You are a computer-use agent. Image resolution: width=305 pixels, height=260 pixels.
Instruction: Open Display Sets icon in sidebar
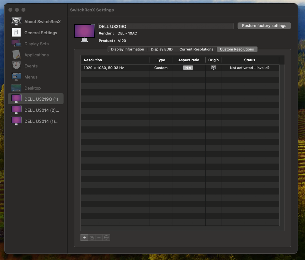[16, 43]
